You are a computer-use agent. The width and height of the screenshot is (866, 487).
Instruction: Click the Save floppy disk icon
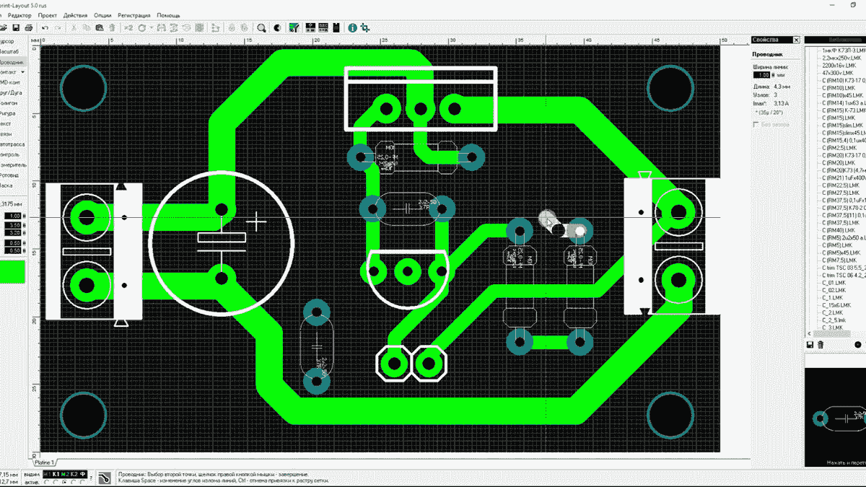(x=14, y=28)
